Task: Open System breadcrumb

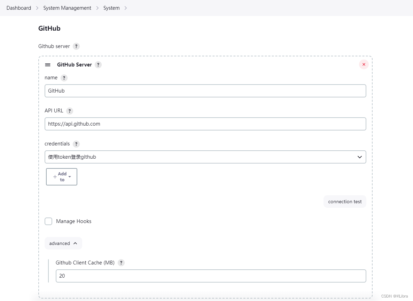Action: pyautogui.click(x=111, y=8)
